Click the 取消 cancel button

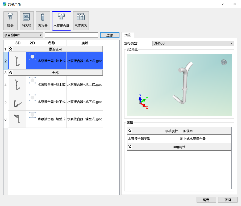pyautogui.click(x=228, y=200)
